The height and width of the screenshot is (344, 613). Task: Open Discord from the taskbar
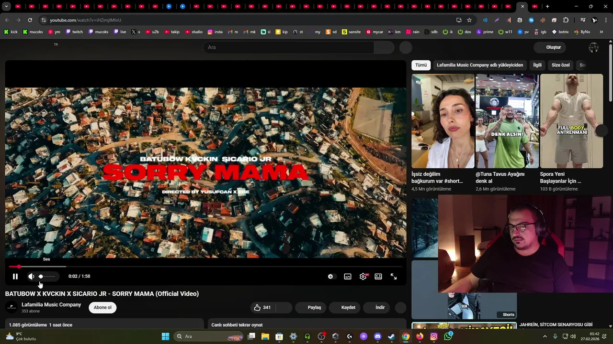click(x=377, y=336)
